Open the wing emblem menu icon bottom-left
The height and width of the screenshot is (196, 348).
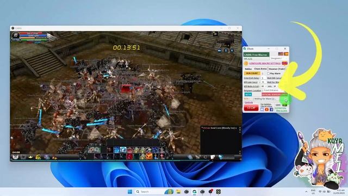click(15, 157)
